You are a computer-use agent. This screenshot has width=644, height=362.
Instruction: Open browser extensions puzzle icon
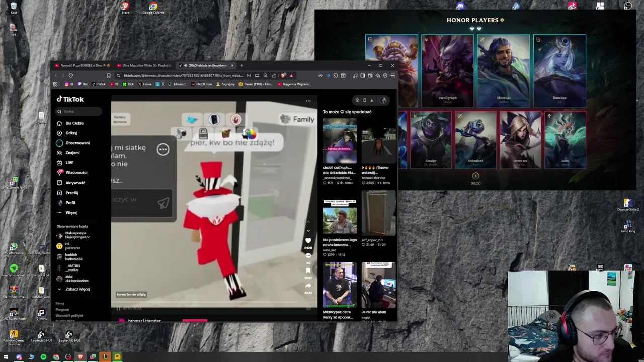pos(336,75)
